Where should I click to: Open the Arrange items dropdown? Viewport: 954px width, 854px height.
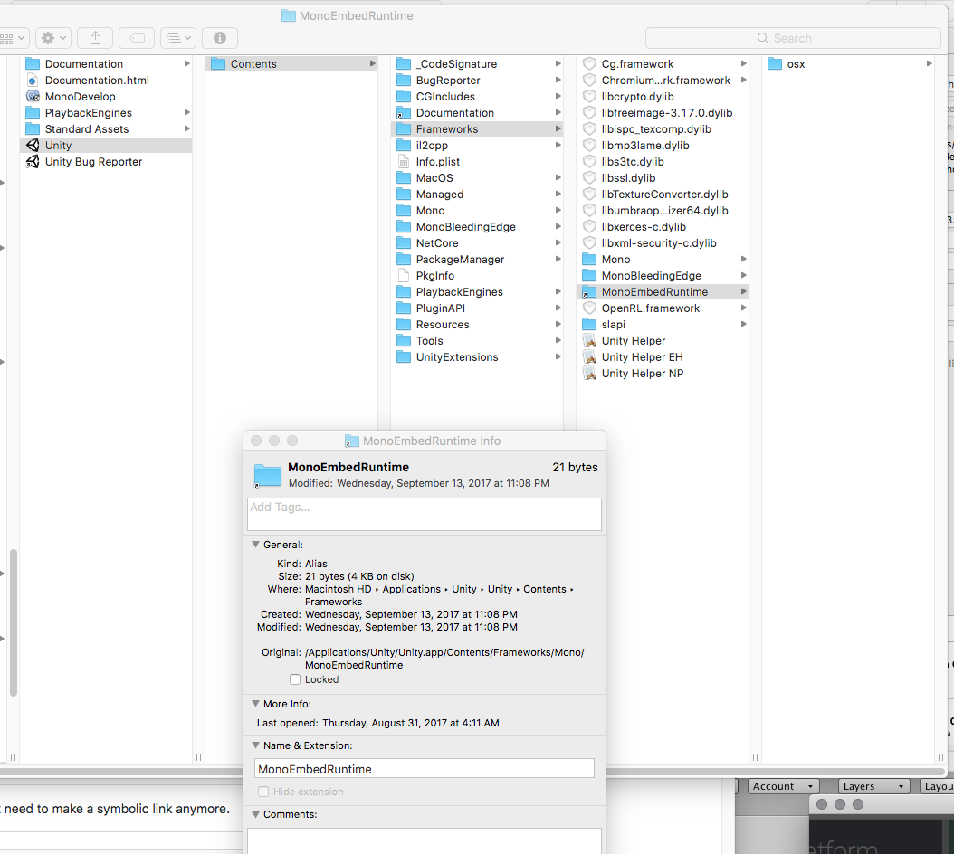pyautogui.click(x=178, y=38)
